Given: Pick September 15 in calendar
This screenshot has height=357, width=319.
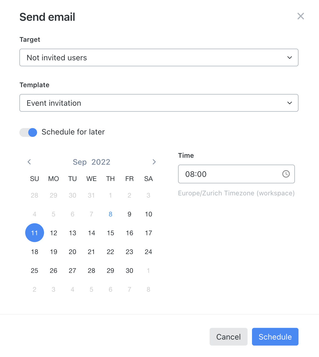Looking at the screenshot, I should click(x=110, y=233).
